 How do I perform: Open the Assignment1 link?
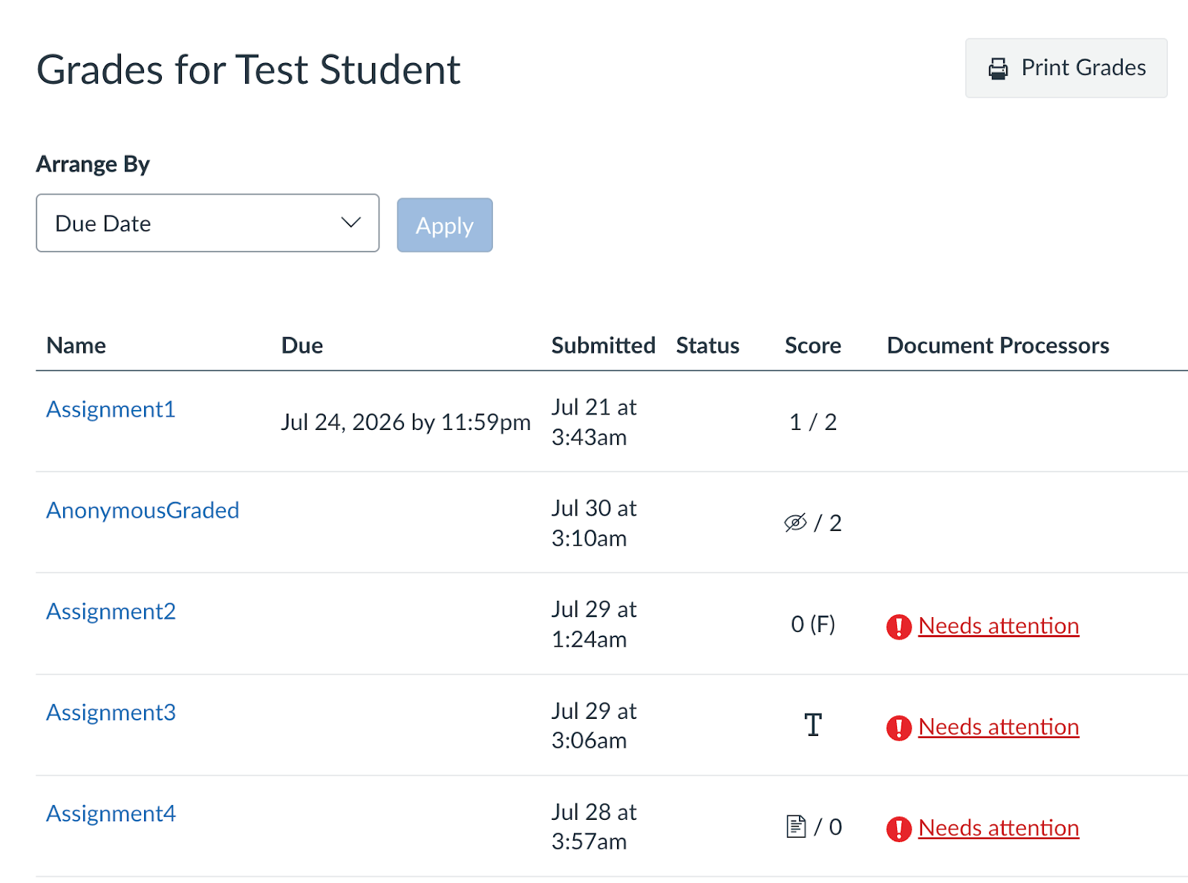pyautogui.click(x=110, y=409)
